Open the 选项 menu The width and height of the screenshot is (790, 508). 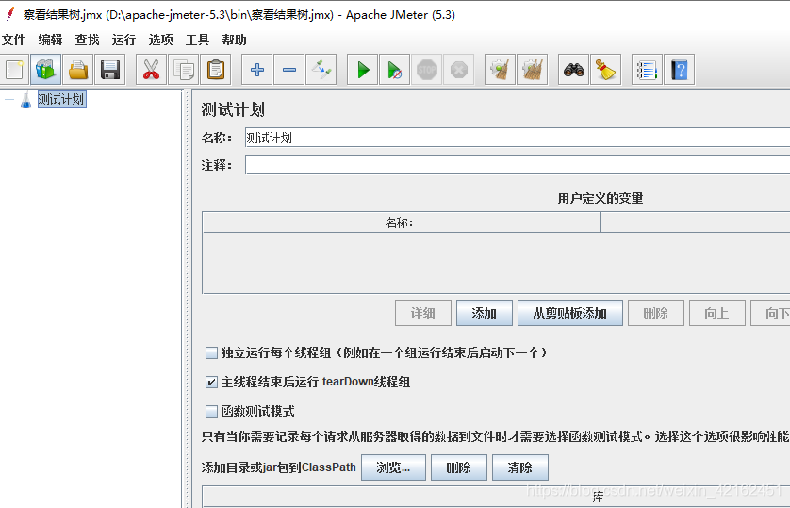point(160,40)
